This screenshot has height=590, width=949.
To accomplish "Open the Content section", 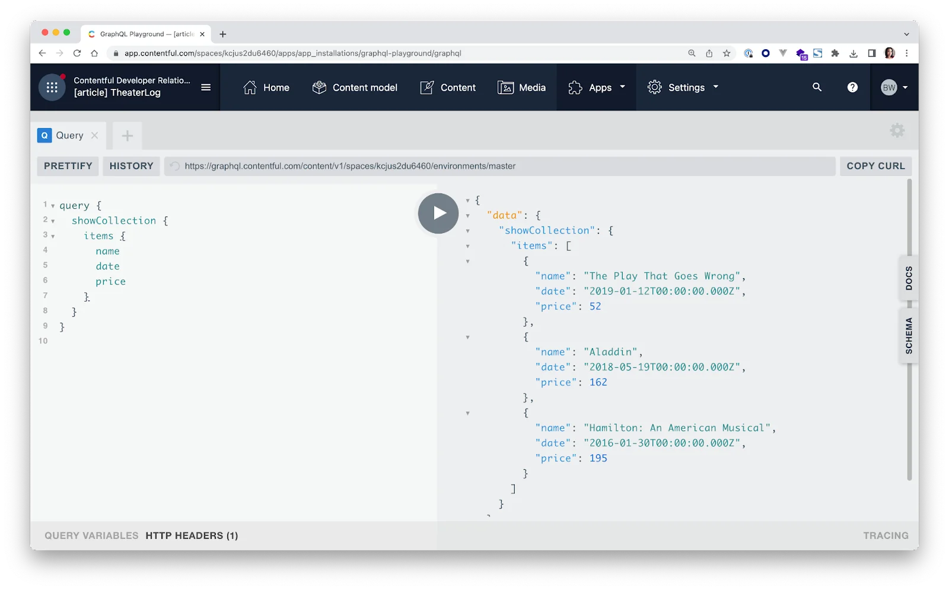I will coord(448,88).
